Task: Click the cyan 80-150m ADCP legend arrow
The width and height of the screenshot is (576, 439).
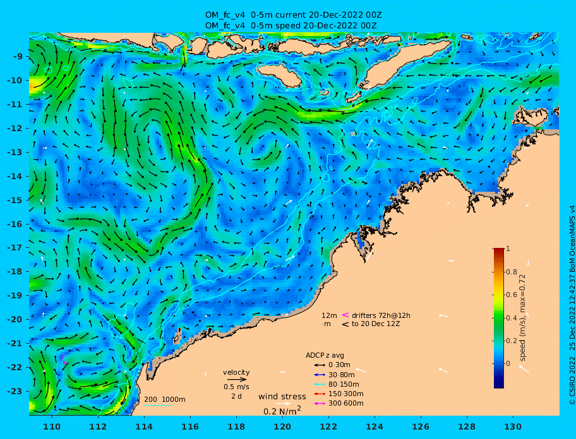Action: tap(319, 384)
